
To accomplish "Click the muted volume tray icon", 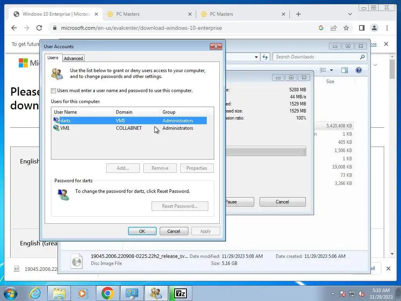I will pyautogui.click(x=361, y=294).
